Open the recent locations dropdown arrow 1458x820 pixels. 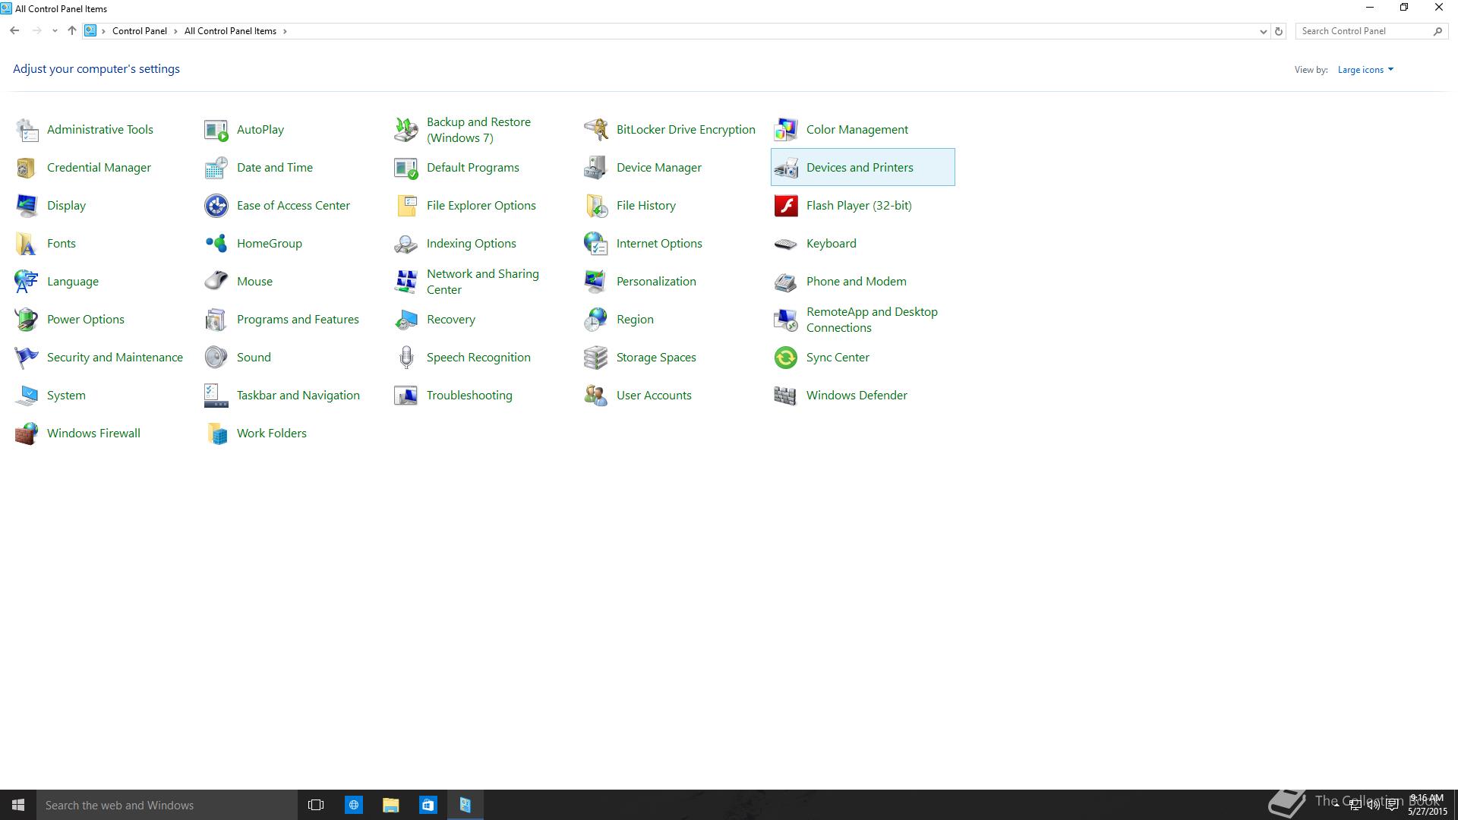[55, 31]
